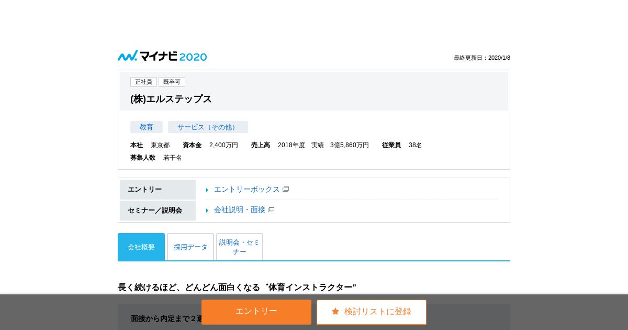Click the 正社員 label

[143, 82]
